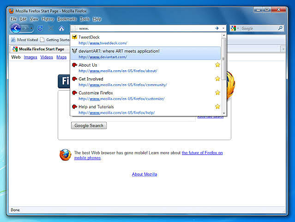The height and width of the screenshot is (222, 295).
Task: Toggle the address bar history dropdown
Action: pos(223,28)
